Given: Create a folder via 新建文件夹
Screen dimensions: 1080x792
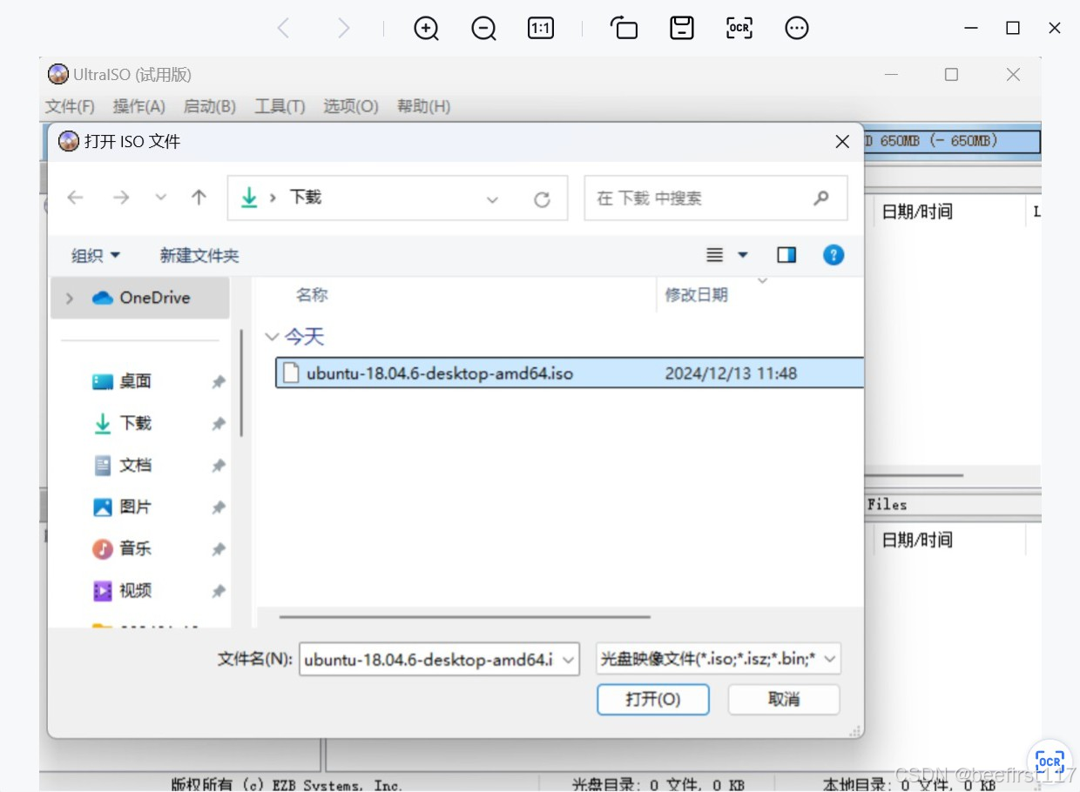Looking at the screenshot, I should [199, 254].
